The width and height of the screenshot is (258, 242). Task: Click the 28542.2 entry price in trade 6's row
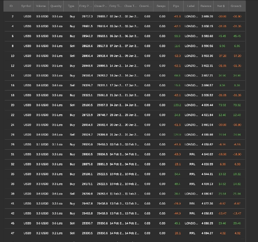point(87,36)
